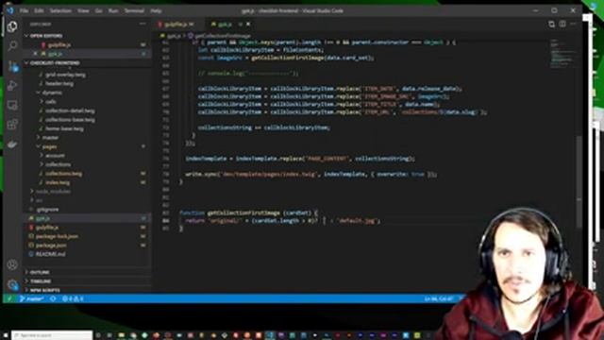Open the Accounts menu icon
This screenshot has height=340, width=604.
(x=12, y=264)
